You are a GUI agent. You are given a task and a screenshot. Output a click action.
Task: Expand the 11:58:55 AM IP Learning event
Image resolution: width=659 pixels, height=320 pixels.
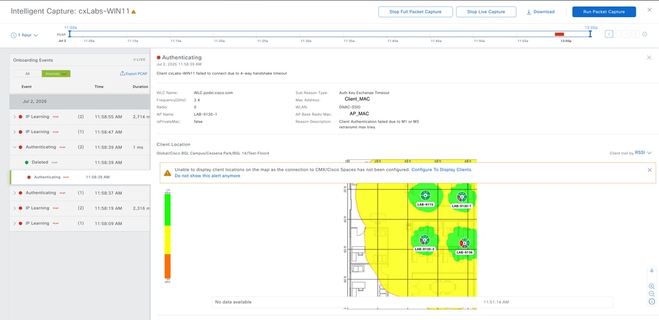[x=15, y=117]
